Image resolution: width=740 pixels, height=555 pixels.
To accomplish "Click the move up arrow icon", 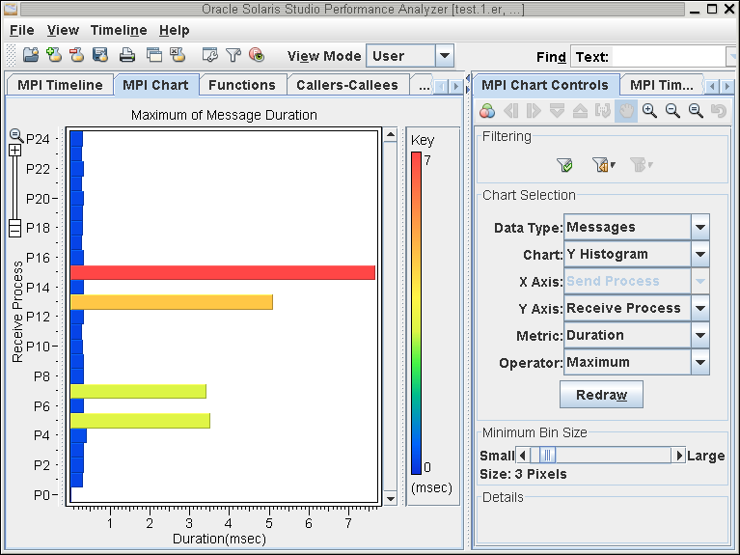I will tap(580, 111).
